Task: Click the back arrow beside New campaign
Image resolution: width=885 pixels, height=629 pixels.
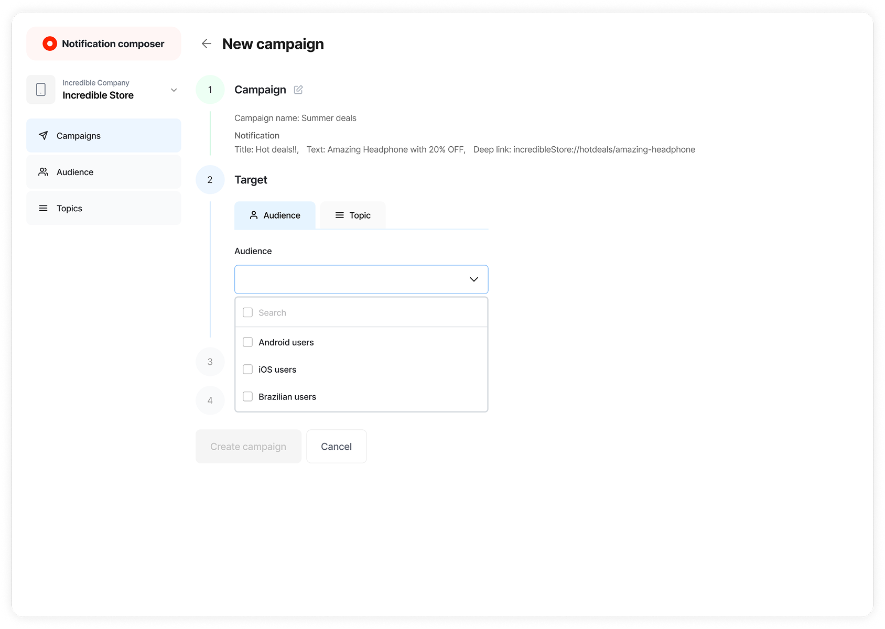Action: pos(207,44)
